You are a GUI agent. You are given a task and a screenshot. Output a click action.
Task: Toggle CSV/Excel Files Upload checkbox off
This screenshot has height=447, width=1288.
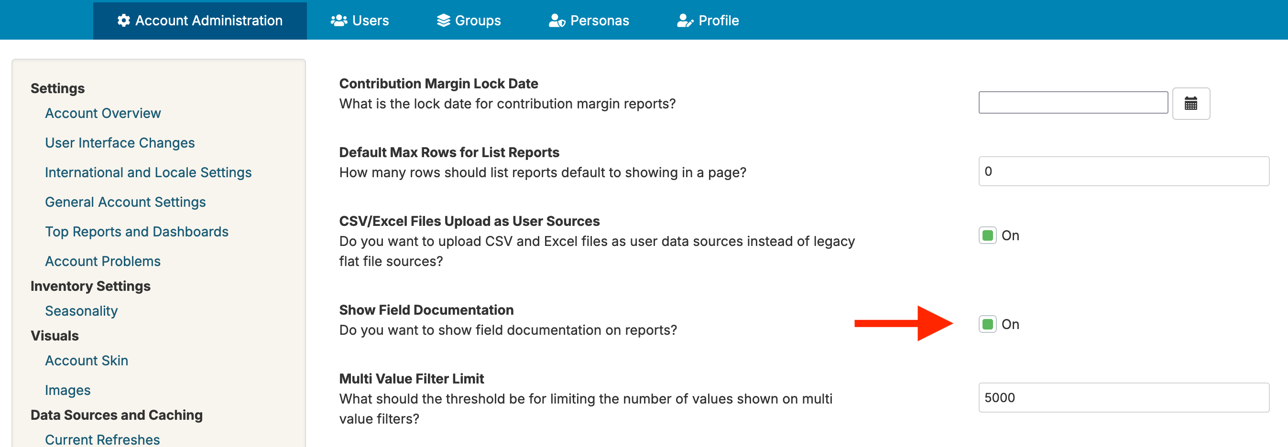coord(987,235)
